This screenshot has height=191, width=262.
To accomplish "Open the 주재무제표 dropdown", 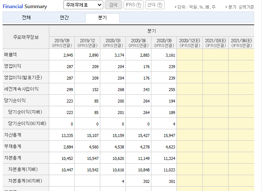I will point(83,5).
